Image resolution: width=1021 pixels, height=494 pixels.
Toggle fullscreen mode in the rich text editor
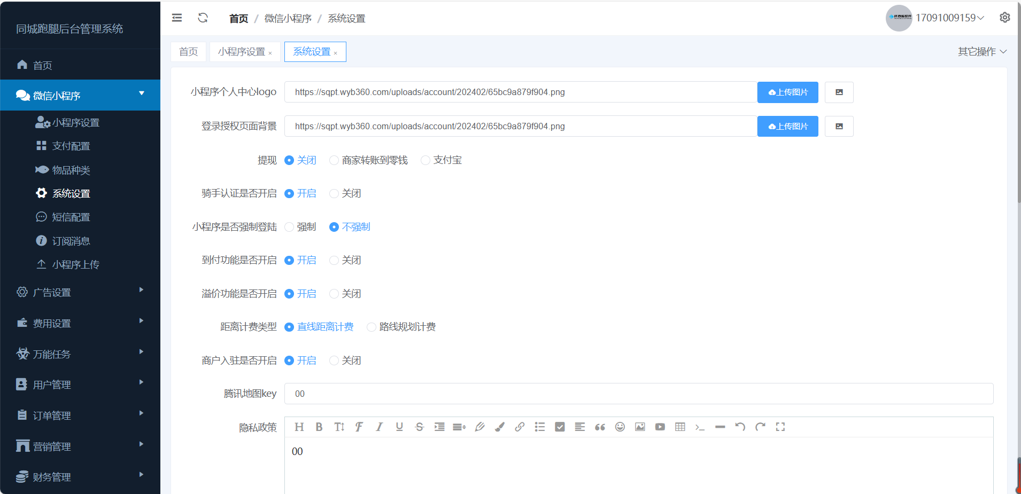click(780, 427)
